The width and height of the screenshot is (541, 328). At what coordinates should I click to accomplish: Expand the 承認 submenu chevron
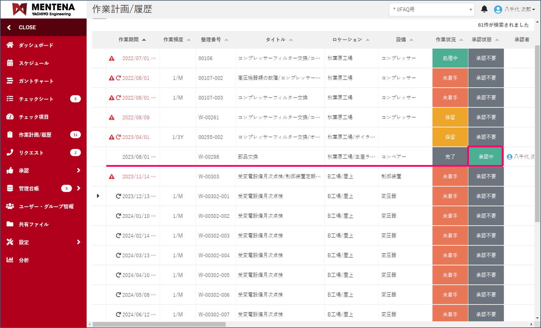78,171
